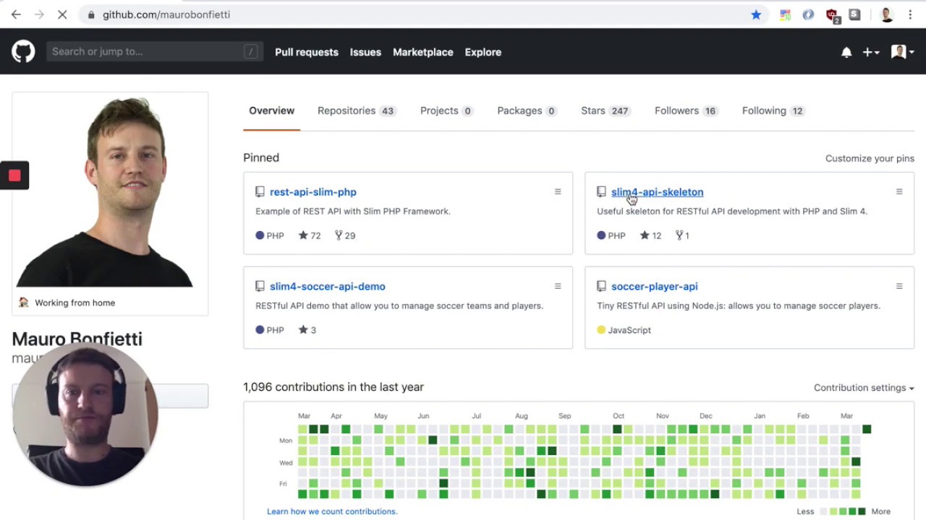926x520 pixels.
Task: Click repo icon beside rest-api-slim-php
Action: pyautogui.click(x=260, y=192)
